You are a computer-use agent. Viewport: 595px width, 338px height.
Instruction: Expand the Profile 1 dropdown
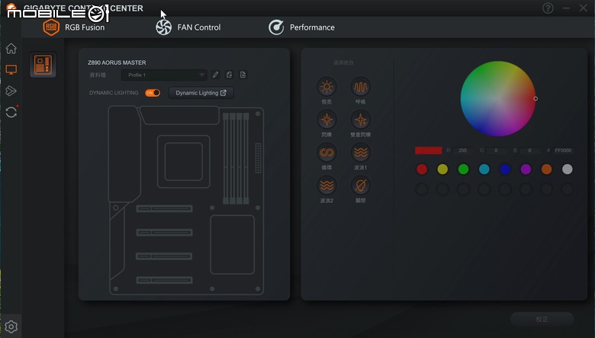point(164,75)
